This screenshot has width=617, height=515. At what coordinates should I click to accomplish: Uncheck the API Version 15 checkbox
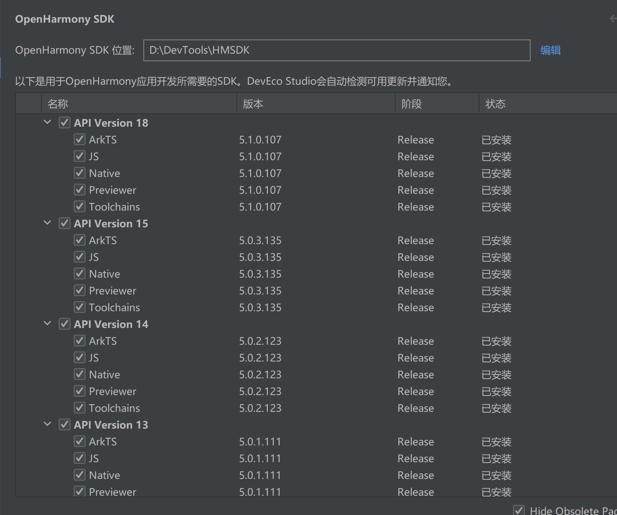pos(65,223)
